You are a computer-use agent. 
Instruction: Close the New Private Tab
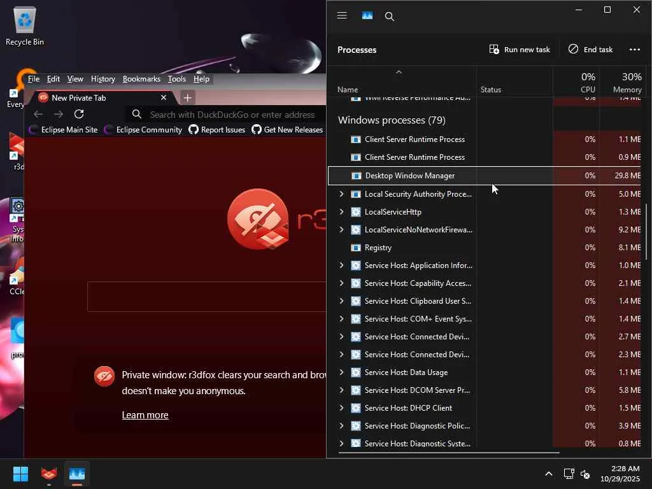click(164, 97)
